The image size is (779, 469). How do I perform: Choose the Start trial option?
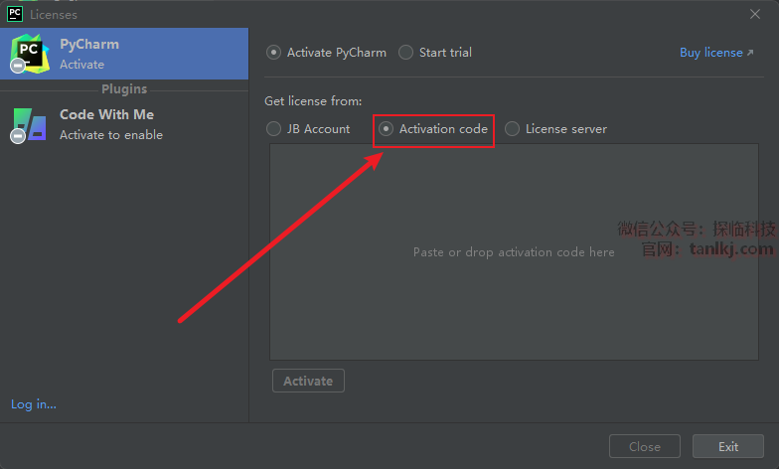point(405,52)
